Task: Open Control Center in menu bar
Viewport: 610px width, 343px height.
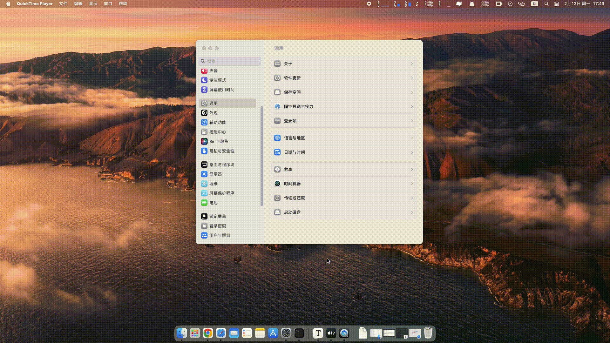Action: (557, 4)
